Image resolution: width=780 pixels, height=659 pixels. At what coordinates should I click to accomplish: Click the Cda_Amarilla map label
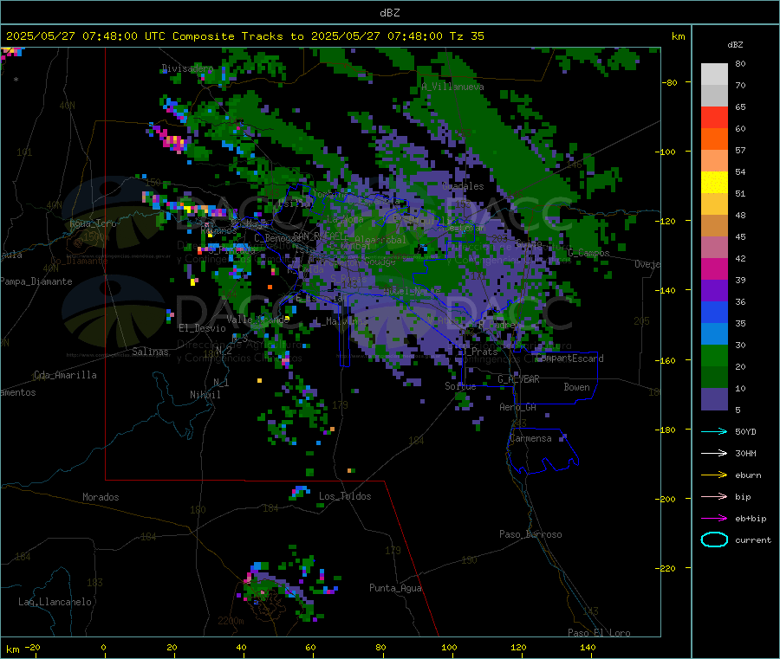pyautogui.click(x=65, y=375)
